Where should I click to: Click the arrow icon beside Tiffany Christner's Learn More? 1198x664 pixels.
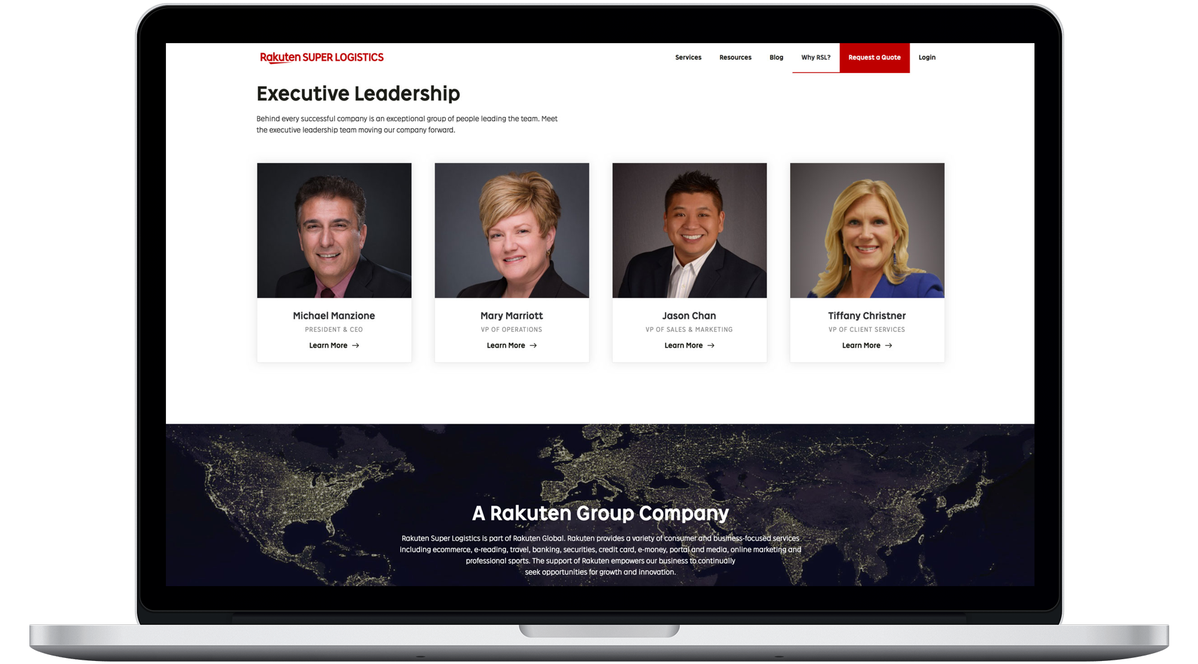pyautogui.click(x=889, y=346)
